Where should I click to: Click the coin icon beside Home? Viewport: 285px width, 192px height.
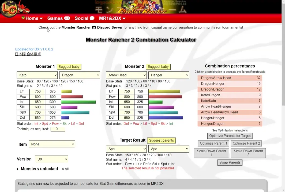click(23, 18)
